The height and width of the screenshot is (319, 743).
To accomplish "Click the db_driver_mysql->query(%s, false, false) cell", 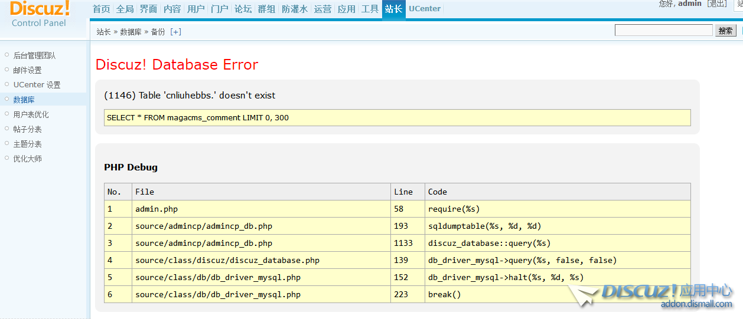I will click(x=558, y=260).
